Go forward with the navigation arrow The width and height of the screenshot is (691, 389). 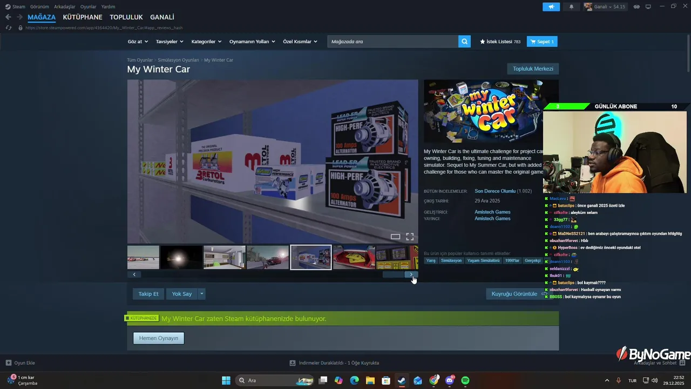19,17
